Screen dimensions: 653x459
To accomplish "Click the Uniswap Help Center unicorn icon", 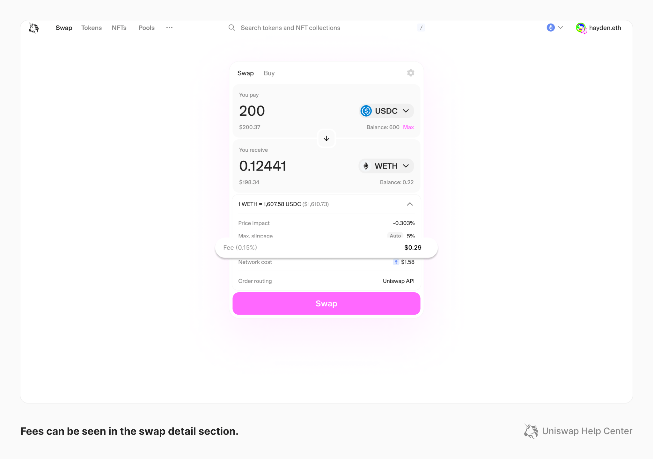I will coord(531,431).
